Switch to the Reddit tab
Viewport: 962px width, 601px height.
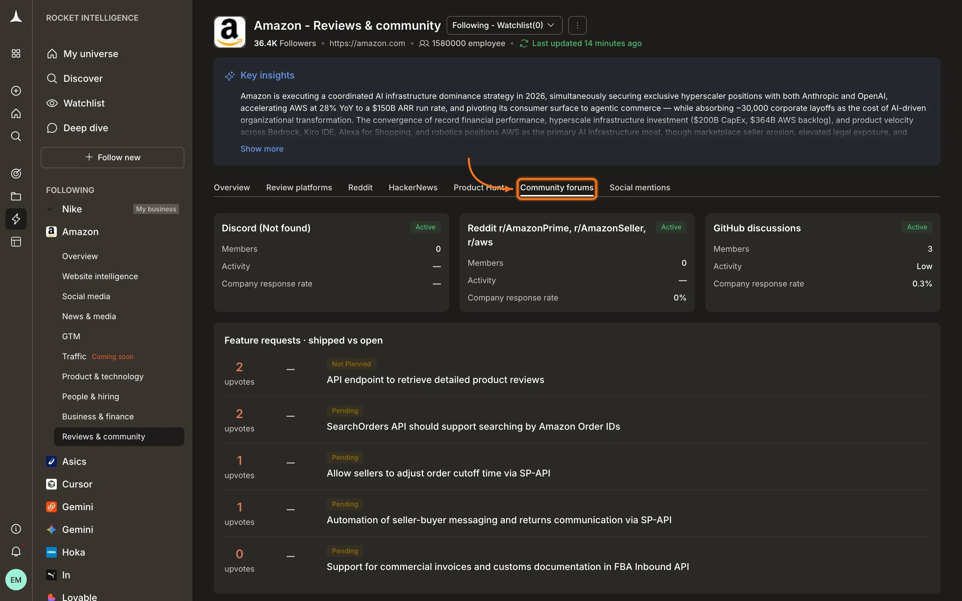point(360,188)
